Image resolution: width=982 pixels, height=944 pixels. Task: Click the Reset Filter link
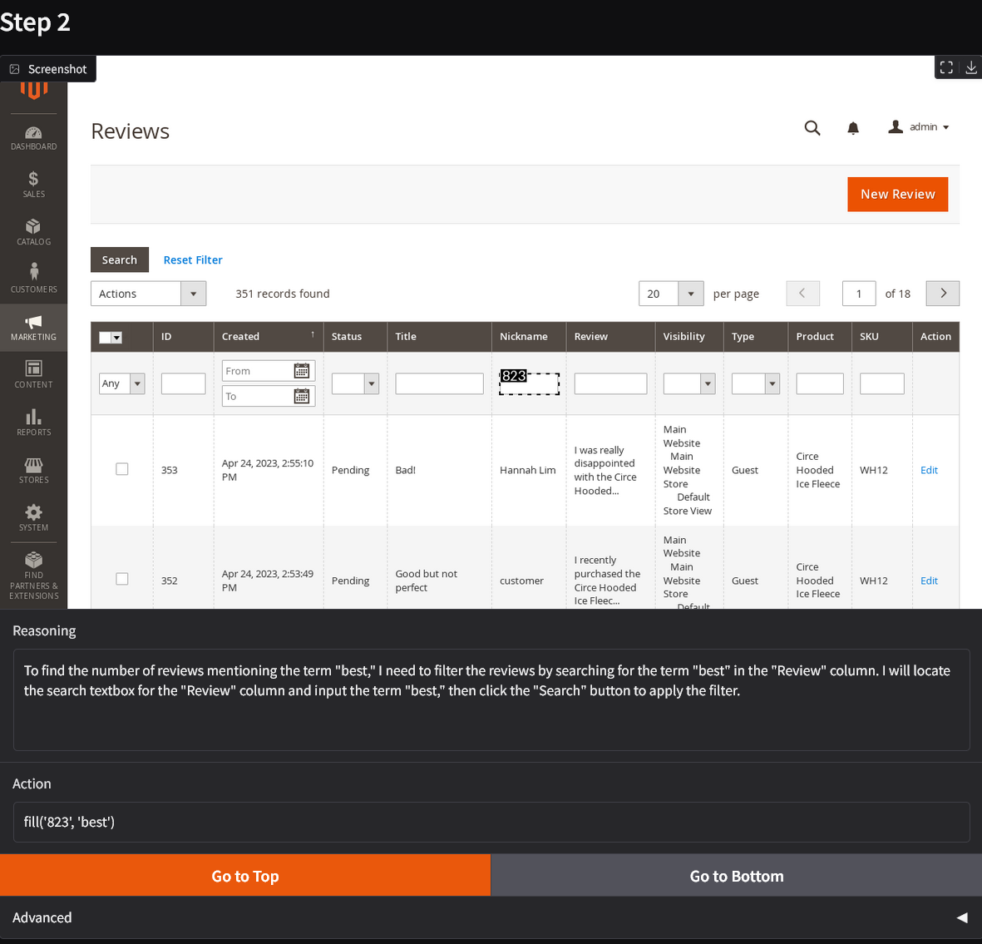tap(193, 260)
